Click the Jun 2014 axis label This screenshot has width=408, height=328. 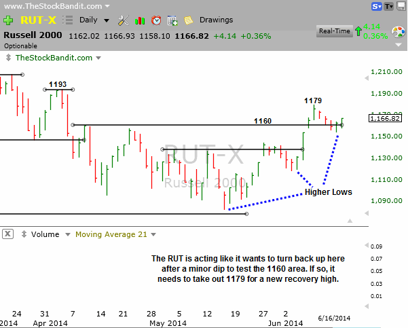tap(285, 323)
